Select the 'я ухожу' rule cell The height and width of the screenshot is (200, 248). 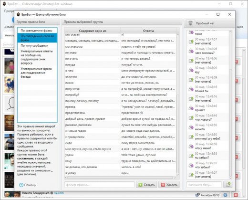click(93, 173)
